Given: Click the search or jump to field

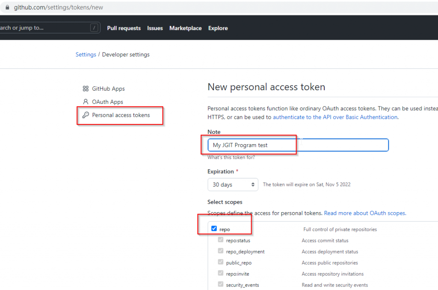Looking at the screenshot, I should [x=50, y=28].
